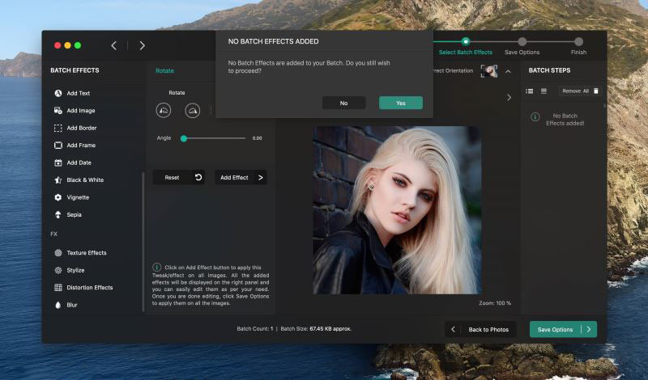Rotate image clockwise with right rotate icon
Viewport: 648px width, 380px height.
click(x=193, y=111)
